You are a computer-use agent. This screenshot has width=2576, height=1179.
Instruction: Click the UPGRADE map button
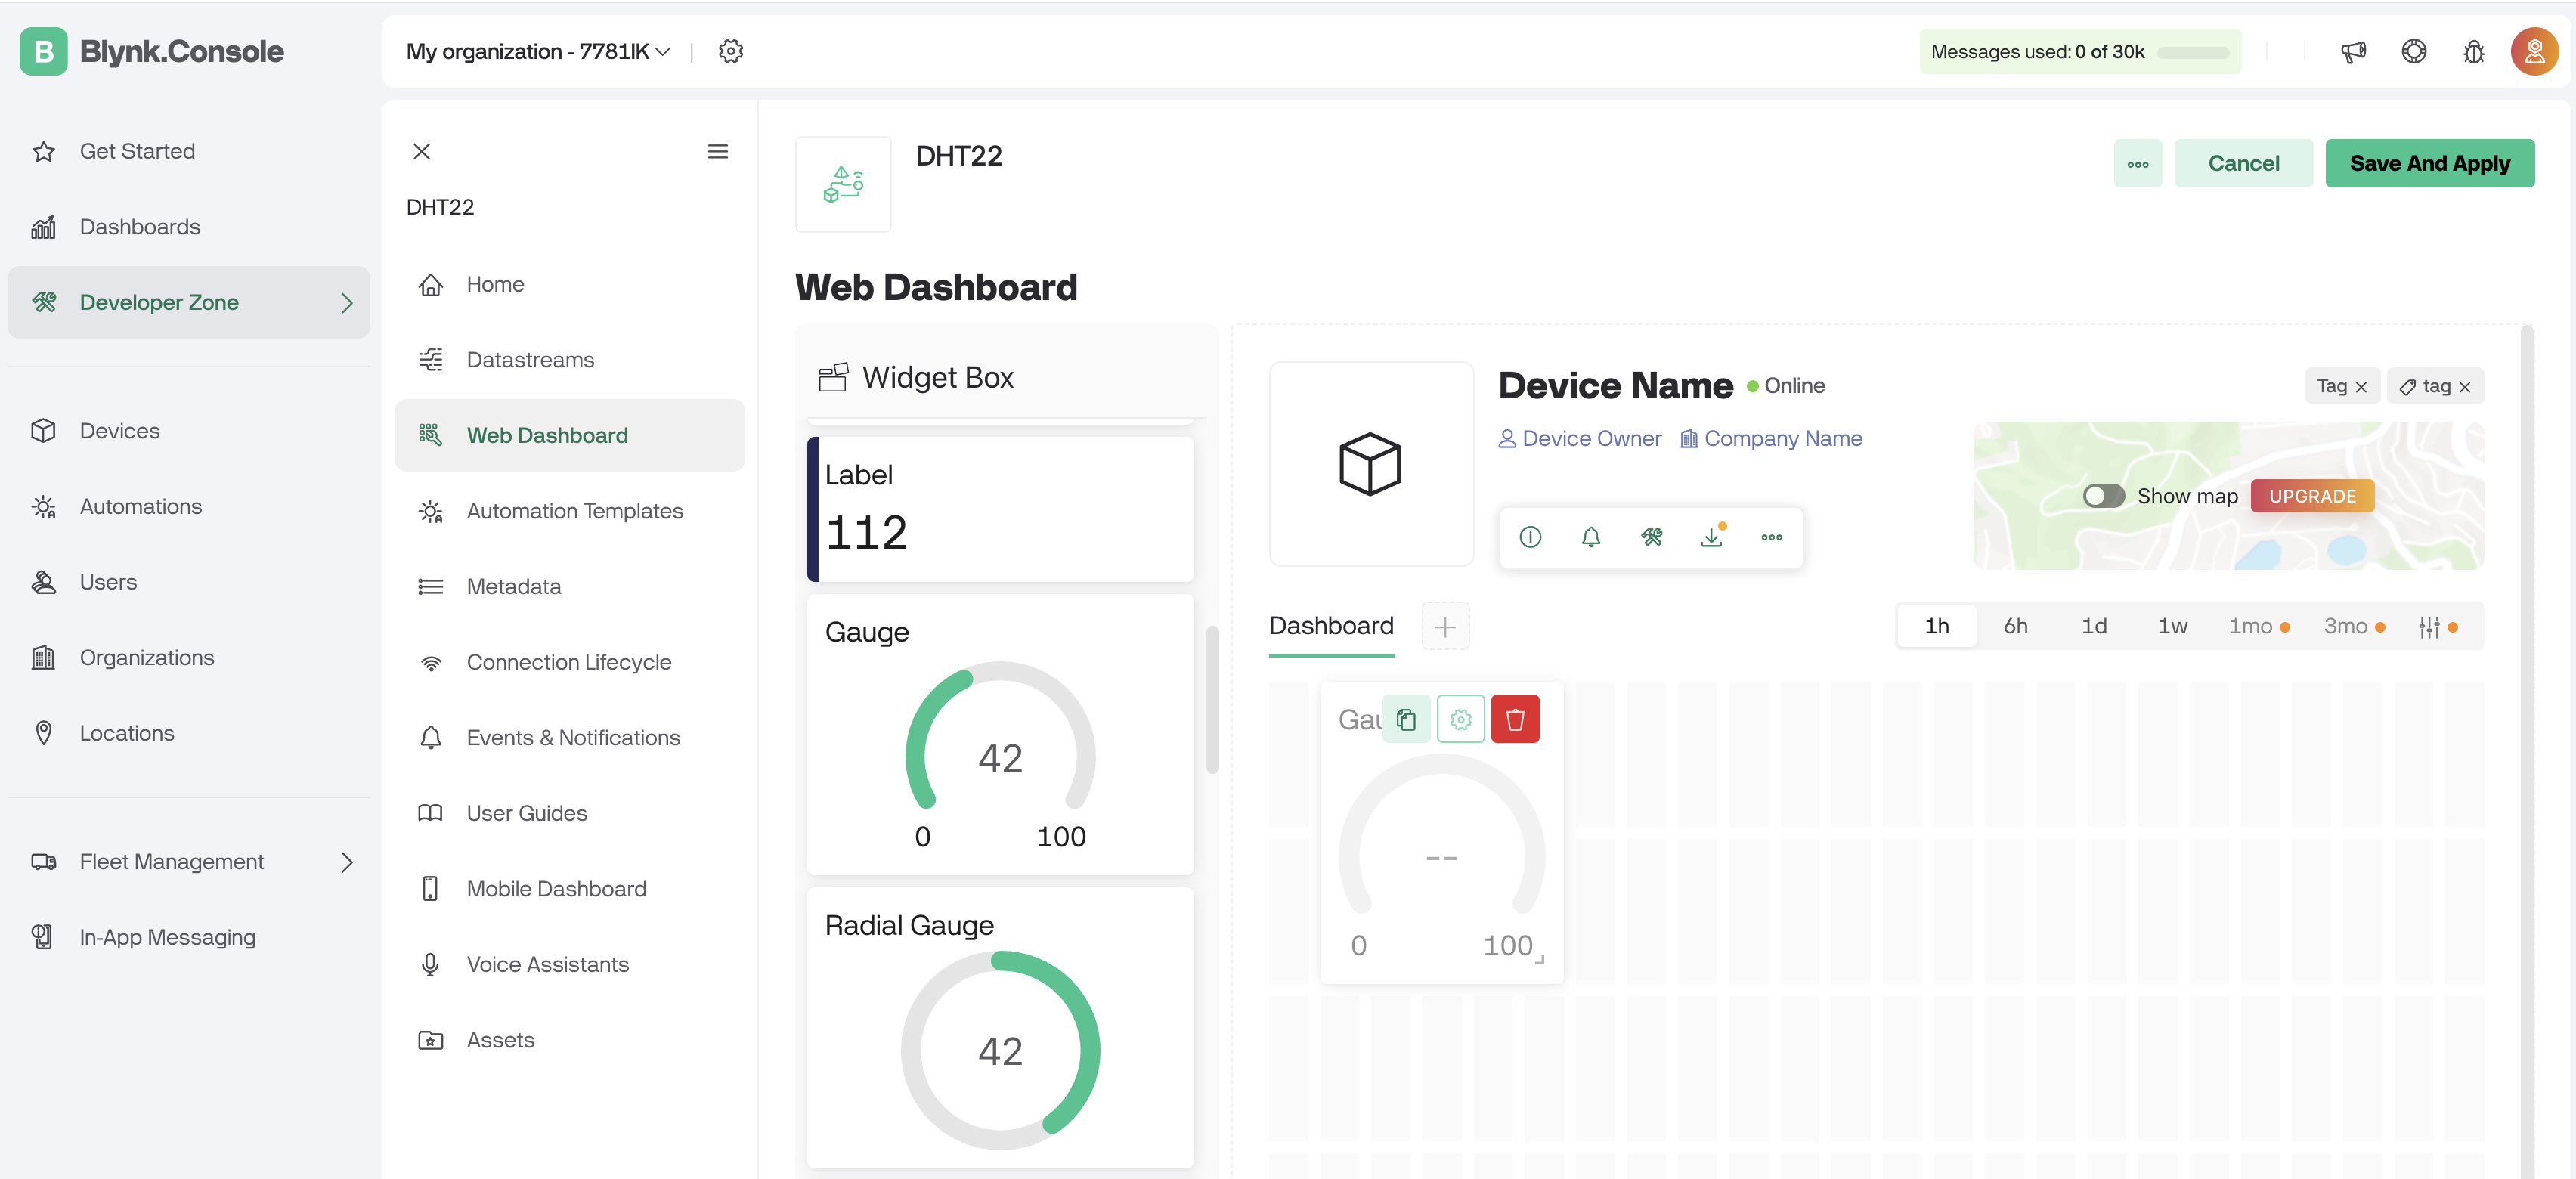pos(2312,496)
